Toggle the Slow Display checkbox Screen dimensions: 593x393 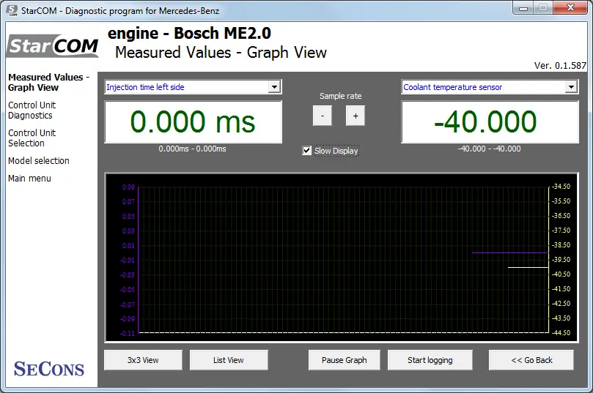click(x=306, y=151)
